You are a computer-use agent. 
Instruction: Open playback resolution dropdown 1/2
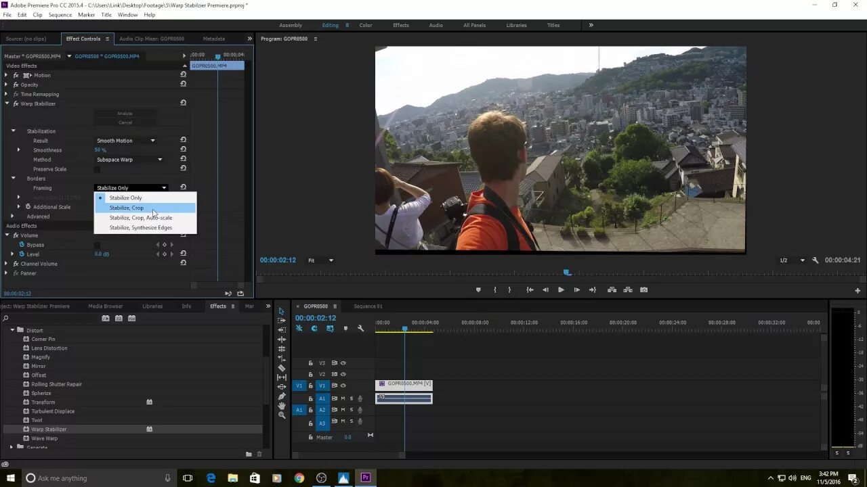coord(792,260)
